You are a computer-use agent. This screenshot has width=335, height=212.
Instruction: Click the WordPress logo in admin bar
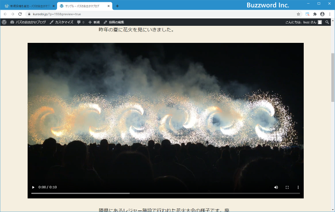point(4,22)
